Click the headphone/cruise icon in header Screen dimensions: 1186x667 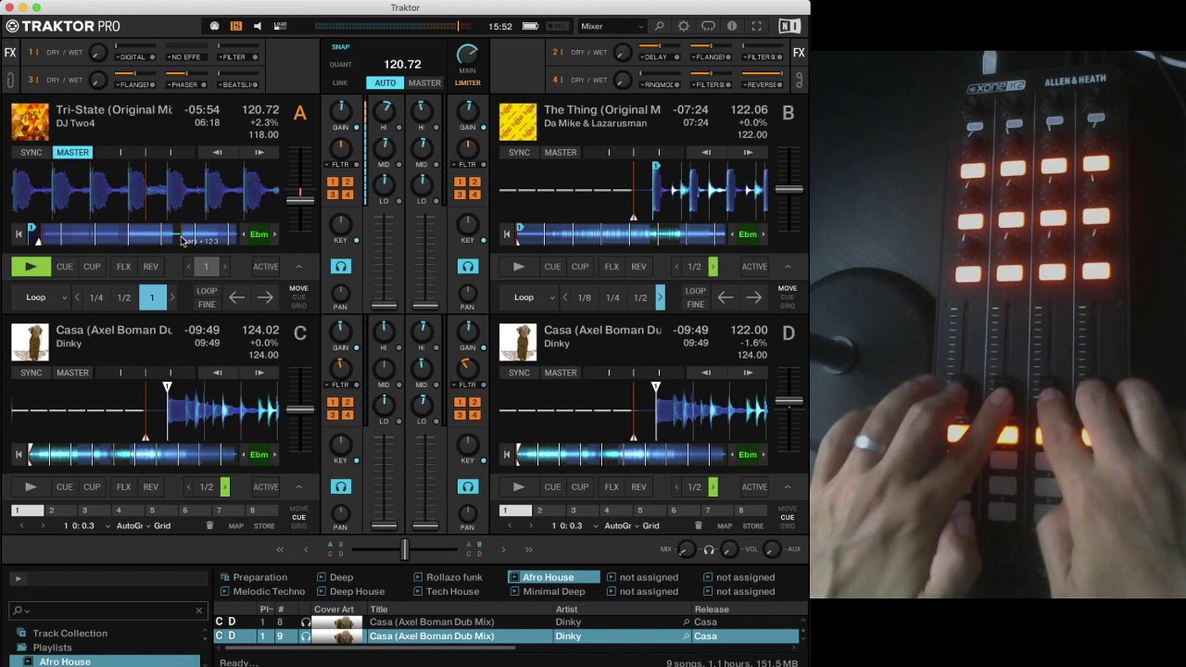(x=708, y=27)
